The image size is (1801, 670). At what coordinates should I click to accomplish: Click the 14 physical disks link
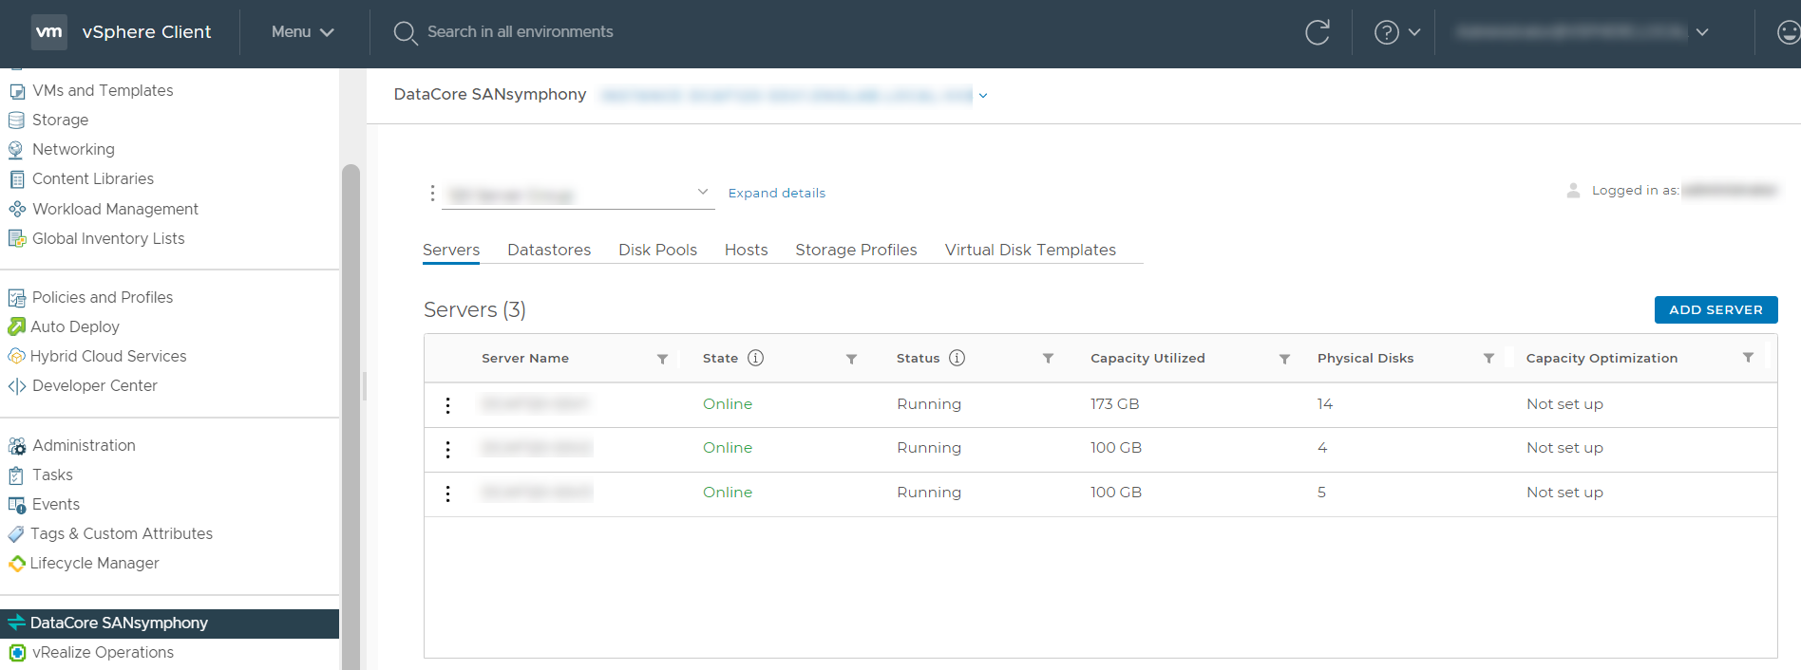[1324, 404]
